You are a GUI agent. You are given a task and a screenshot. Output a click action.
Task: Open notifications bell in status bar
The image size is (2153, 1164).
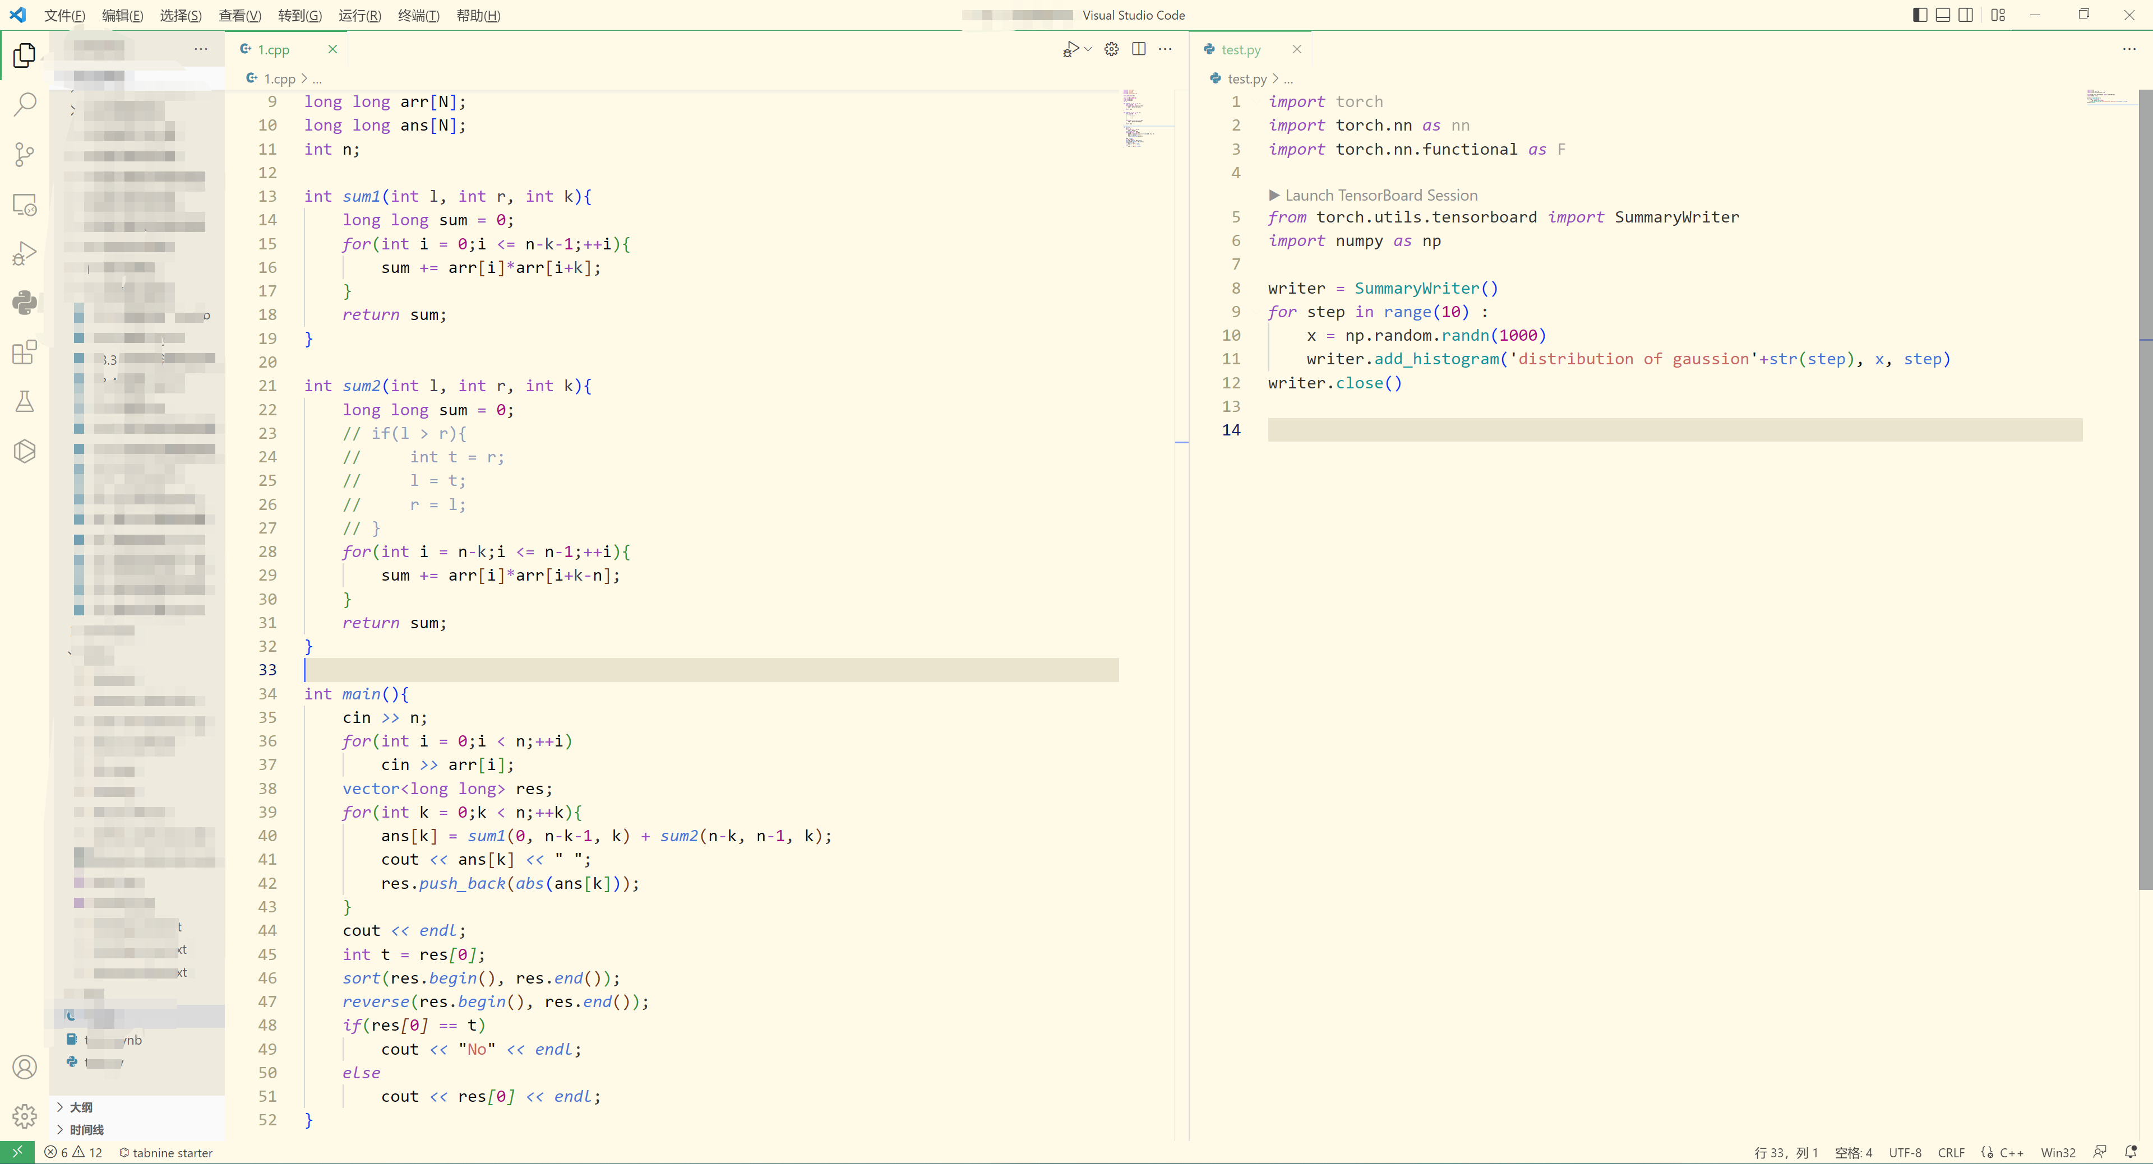click(2131, 1152)
